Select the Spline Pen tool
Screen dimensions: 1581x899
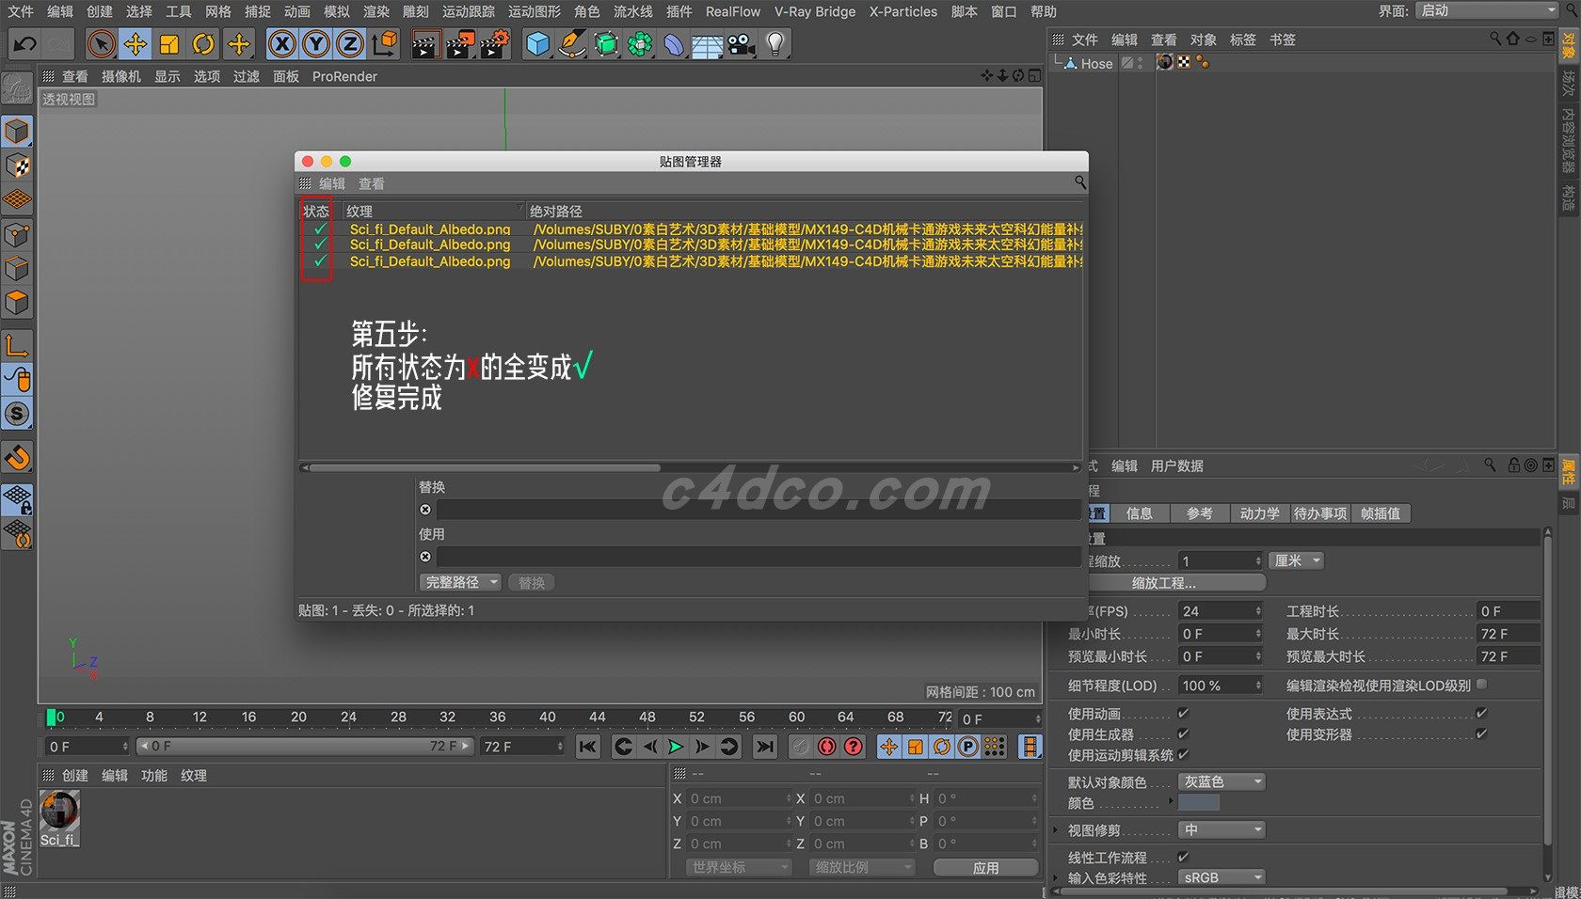click(571, 44)
